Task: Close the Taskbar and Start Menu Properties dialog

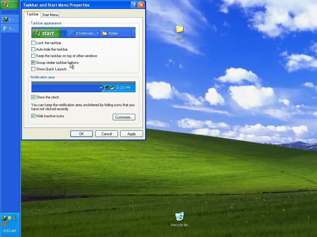Action: pos(141,5)
